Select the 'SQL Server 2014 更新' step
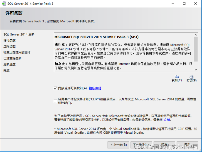Image resolution: width=202 pixels, height=152 pixels. pyautogui.click(x=19, y=34)
